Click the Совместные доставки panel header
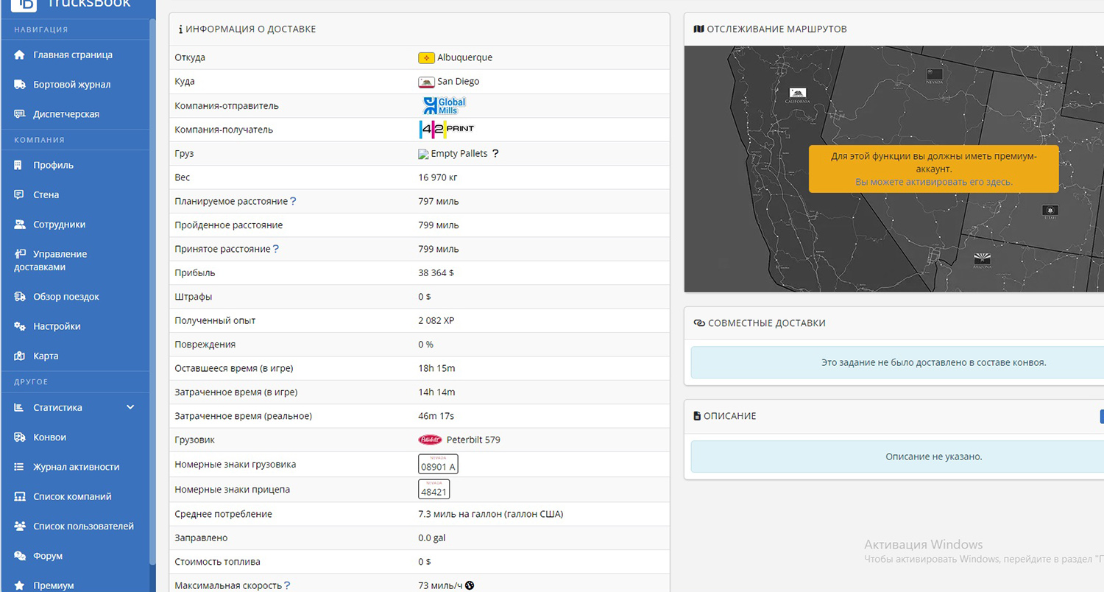Viewport: 1104px width, 592px height. [894, 323]
